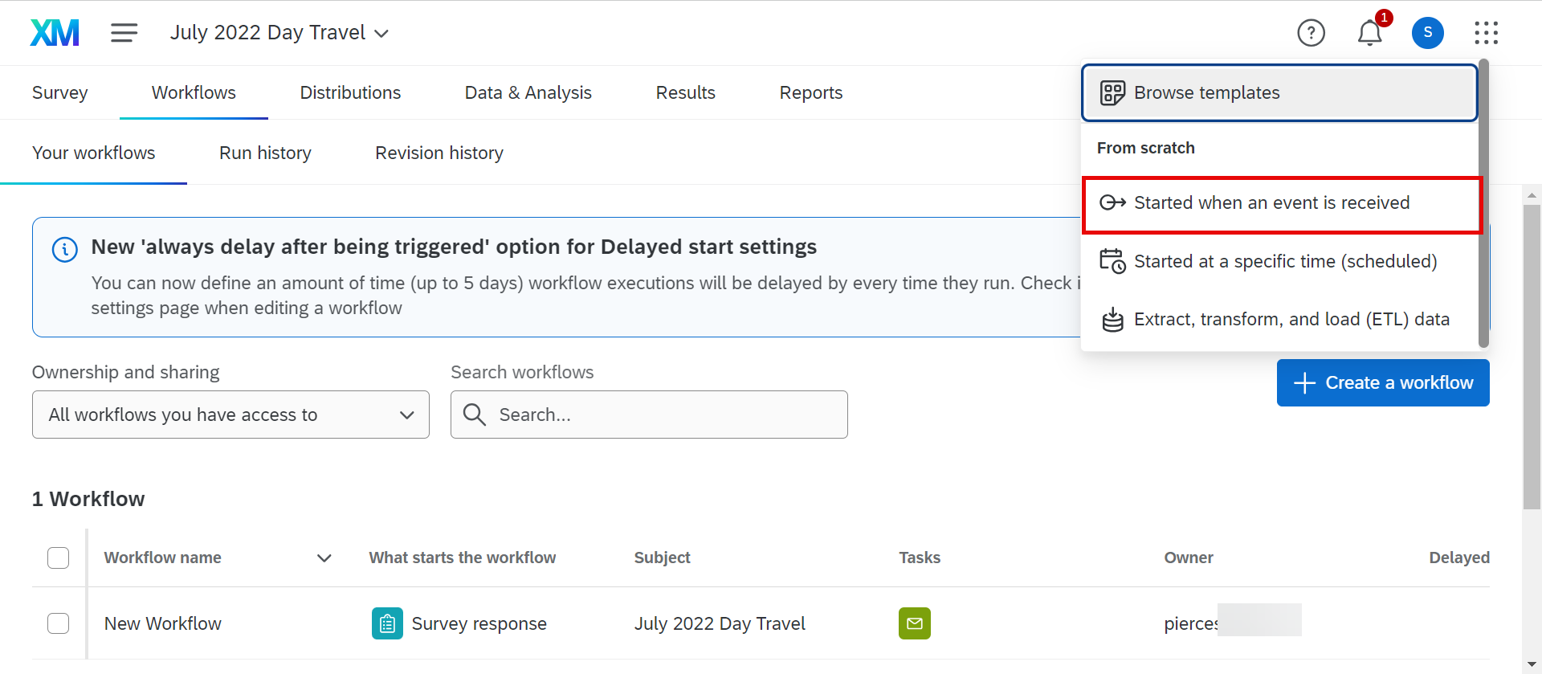
Task: Open the app switcher grid icon
Action: tap(1486, 33)
